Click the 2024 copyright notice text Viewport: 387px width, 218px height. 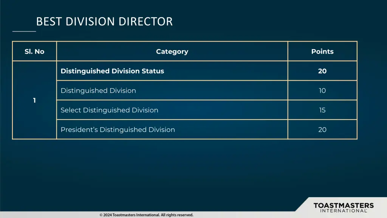pos(146,215)
